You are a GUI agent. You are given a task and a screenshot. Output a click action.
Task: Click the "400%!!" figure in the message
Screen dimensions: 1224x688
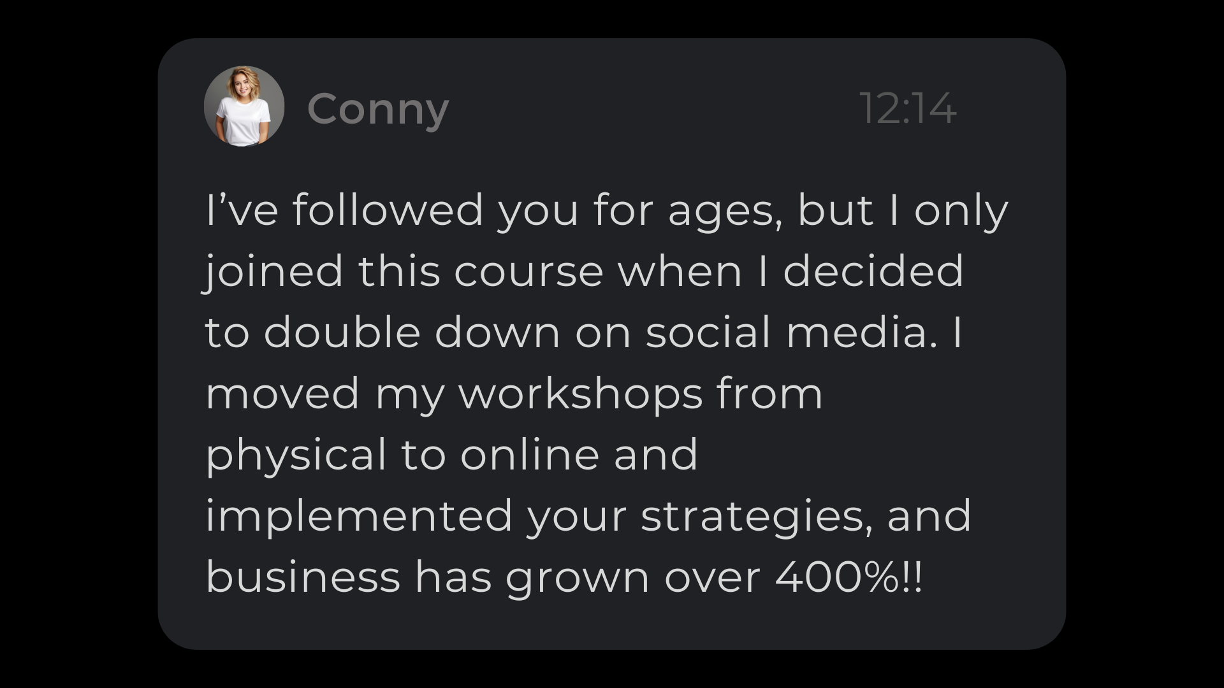click(849, 578)
